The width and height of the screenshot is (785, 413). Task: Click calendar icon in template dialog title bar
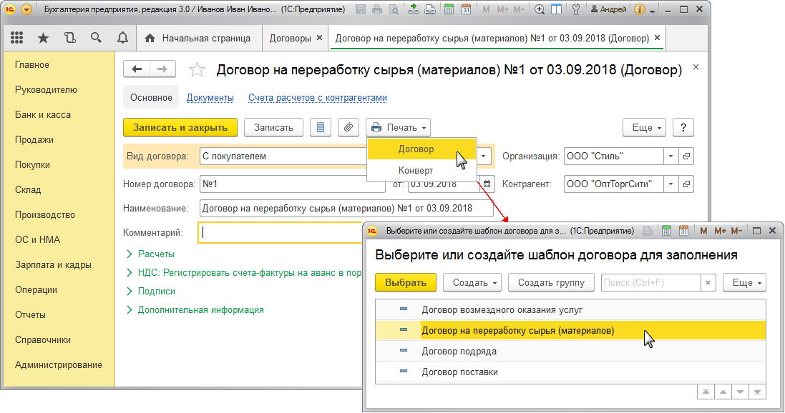pos(684,231)
